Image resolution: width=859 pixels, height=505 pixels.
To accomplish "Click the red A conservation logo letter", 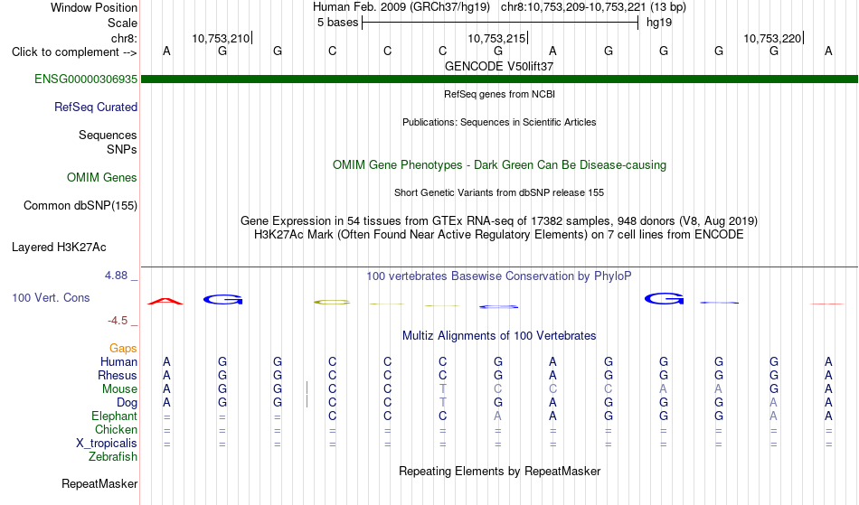I will pyautogui.click(x=165, y=301).
